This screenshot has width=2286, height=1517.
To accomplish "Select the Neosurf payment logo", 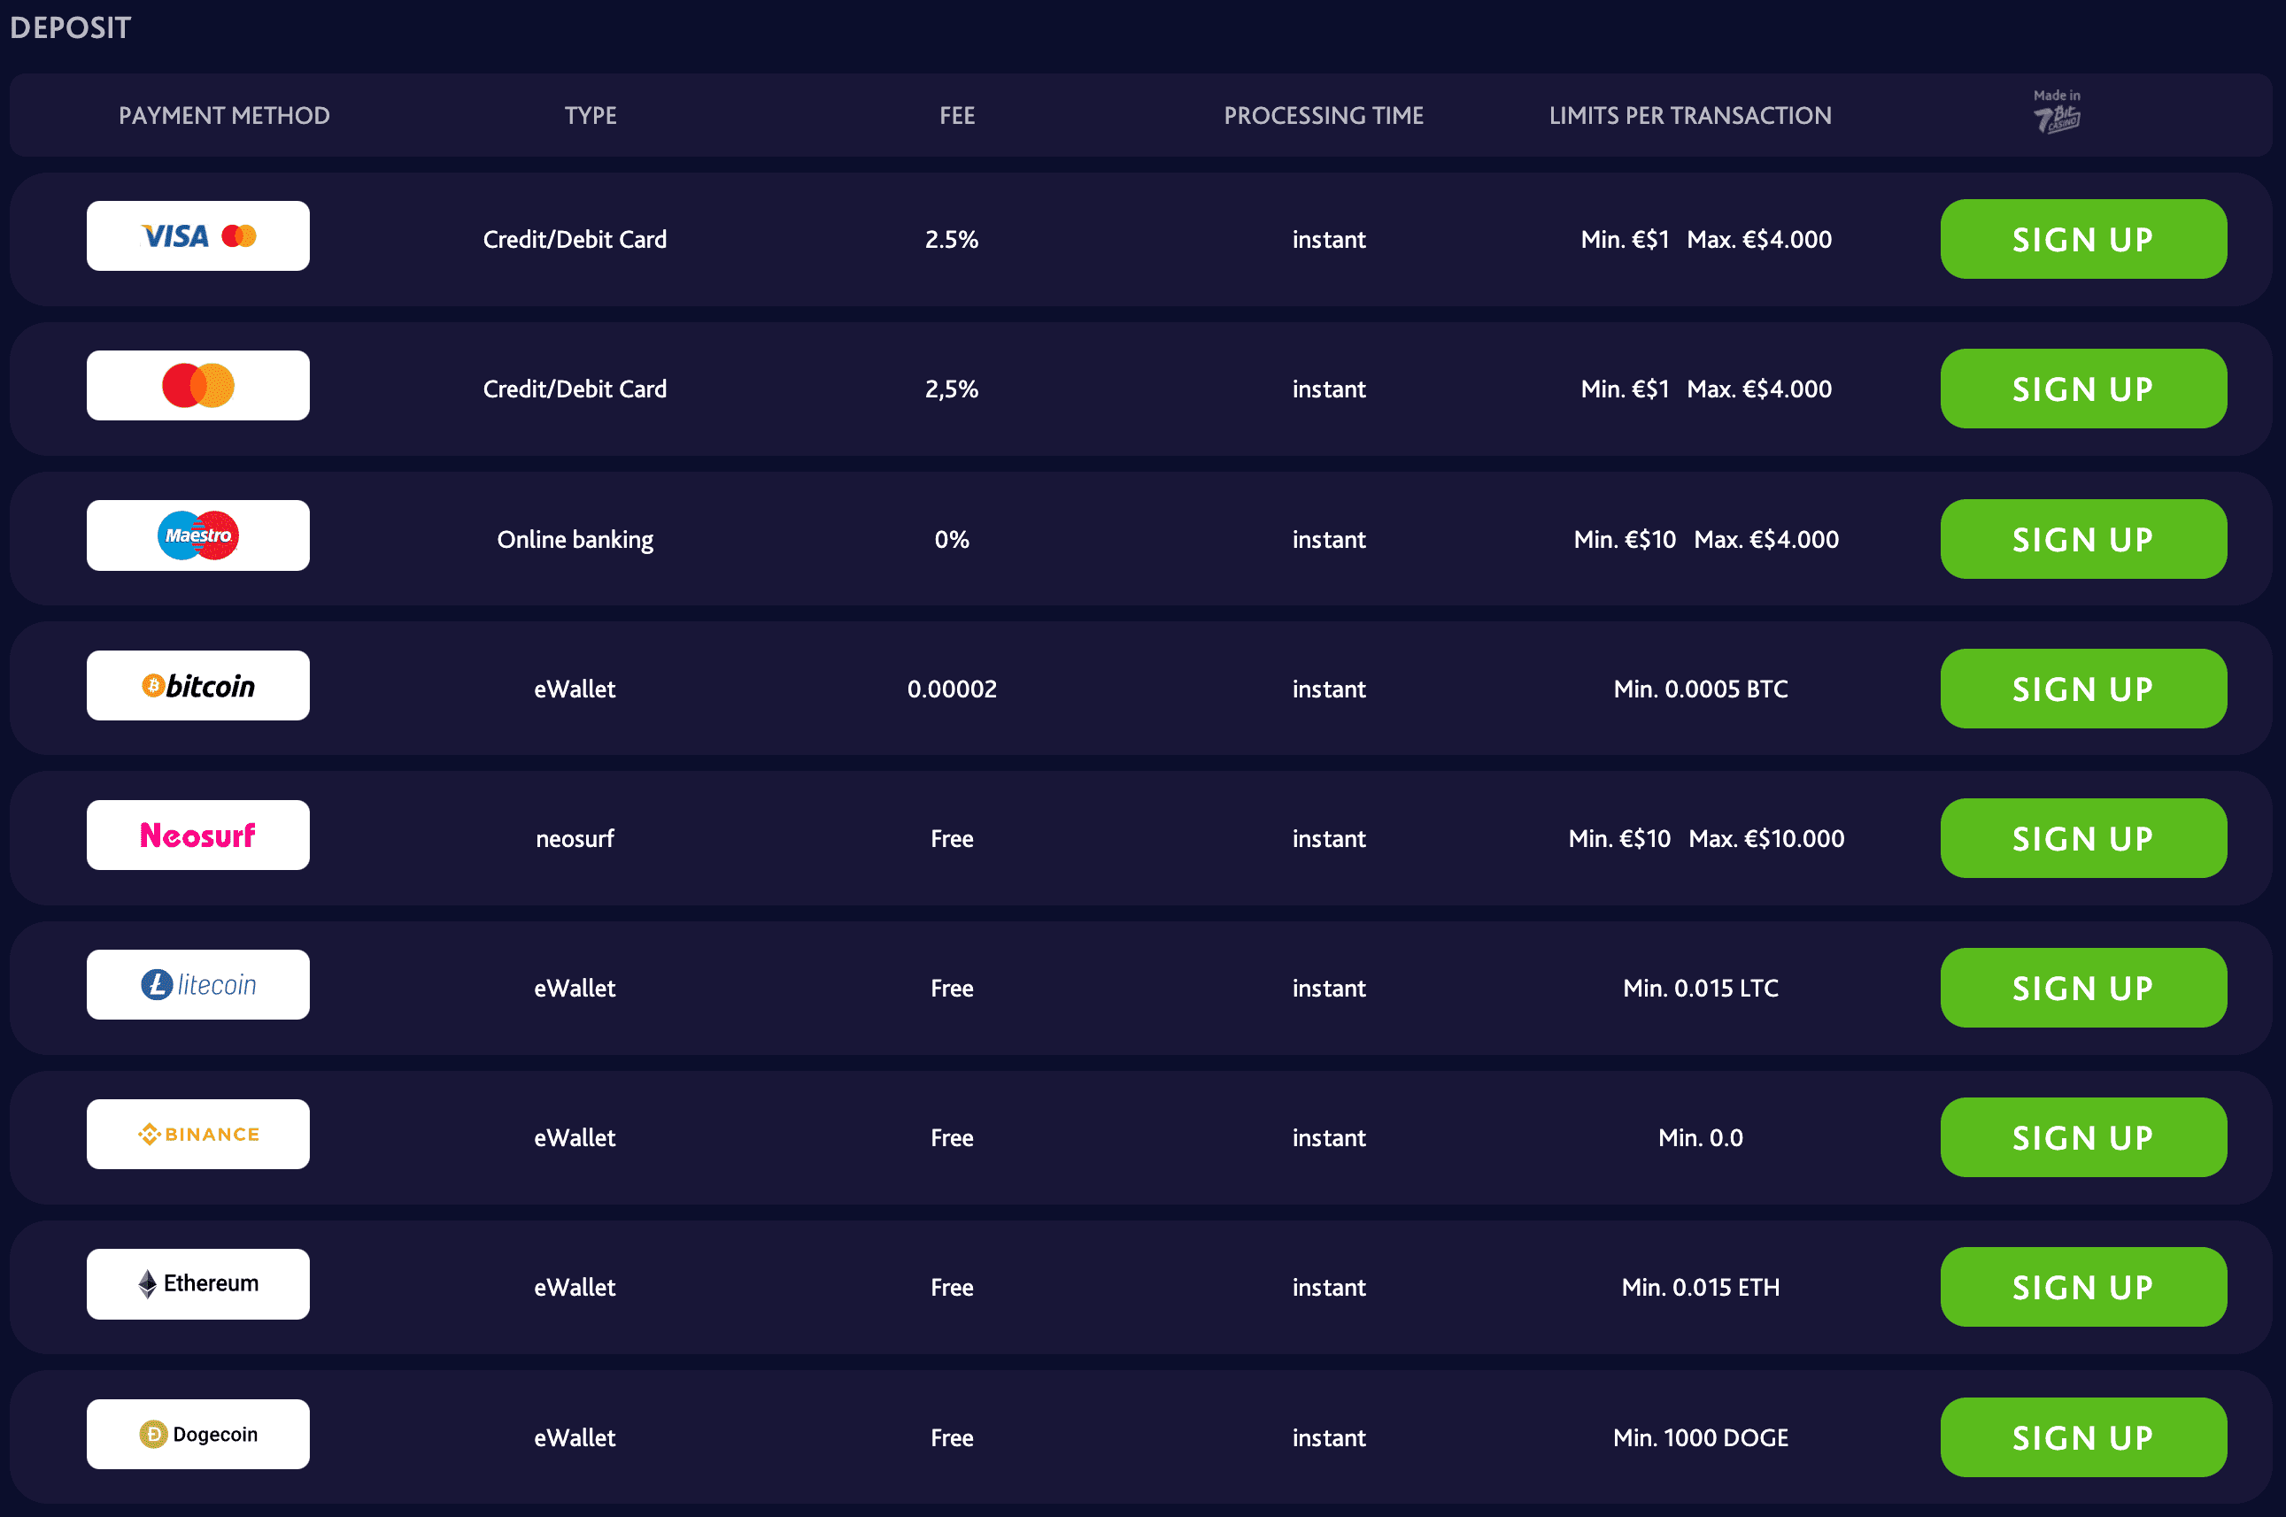I will tap(198, 835).
